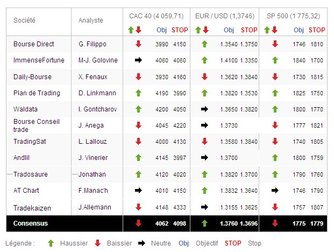
Task: Click analyst name J. Vinerier
Action: pyautogui.click(x=93, y=158)
